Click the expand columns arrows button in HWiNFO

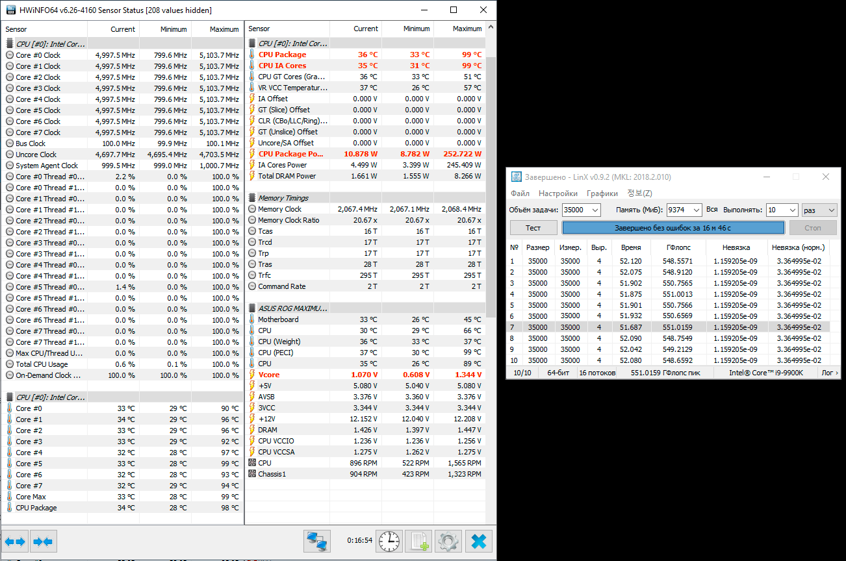pyautogui.click(x=15, y=541)
